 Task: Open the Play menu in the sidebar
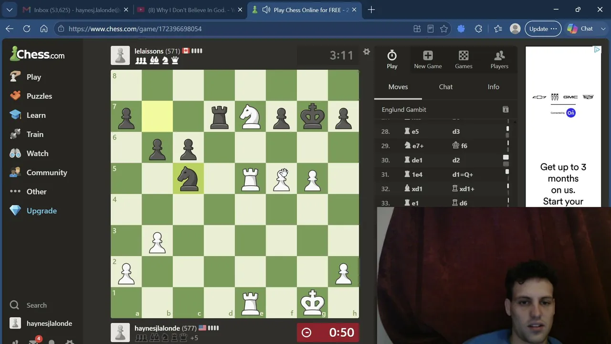click(25, 77)
